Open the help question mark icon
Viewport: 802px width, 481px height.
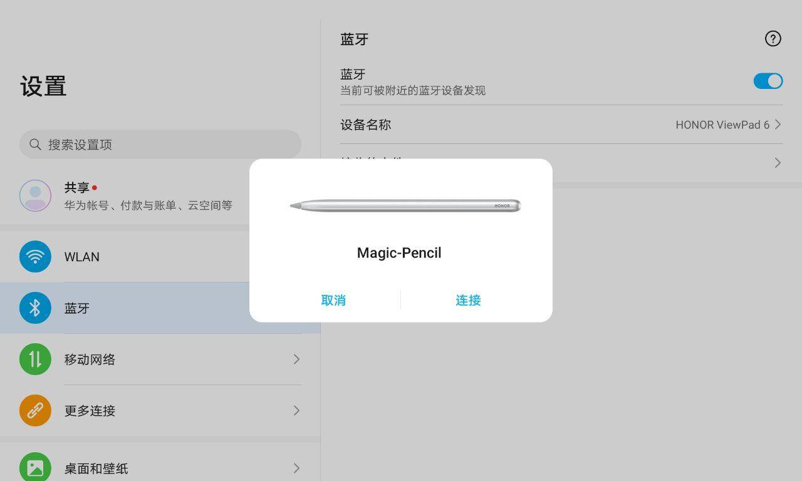(773, 39)
